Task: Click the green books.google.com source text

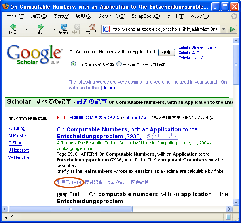Action: pos(74,148)
